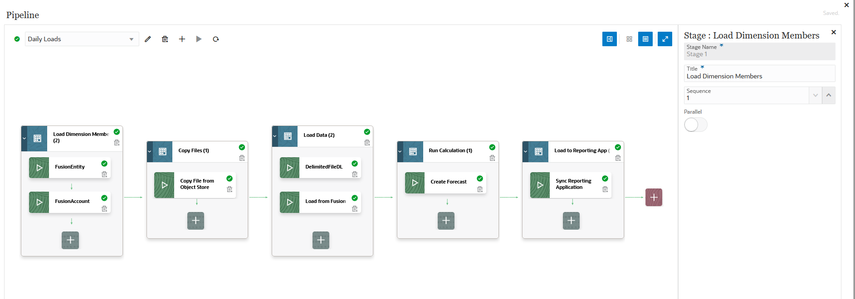Open the card grid view icon
This screenshot has height=299, width=855.
[629, 39]
